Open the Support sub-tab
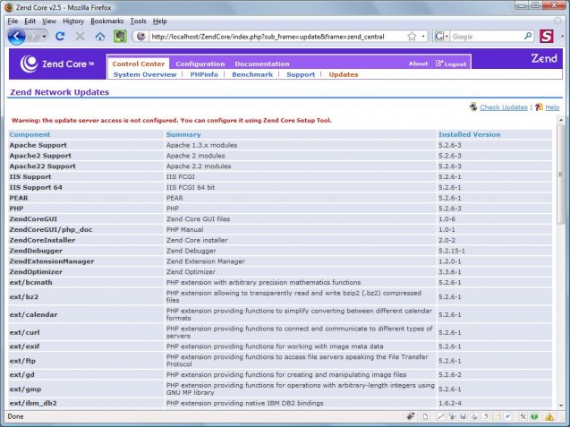The width and height of the screenshot is (570, 427). tap(301, 74)
